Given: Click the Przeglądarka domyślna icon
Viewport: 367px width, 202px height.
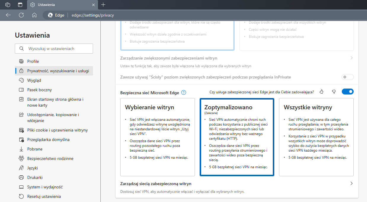Looking at the screenshot, I should 21,140.
